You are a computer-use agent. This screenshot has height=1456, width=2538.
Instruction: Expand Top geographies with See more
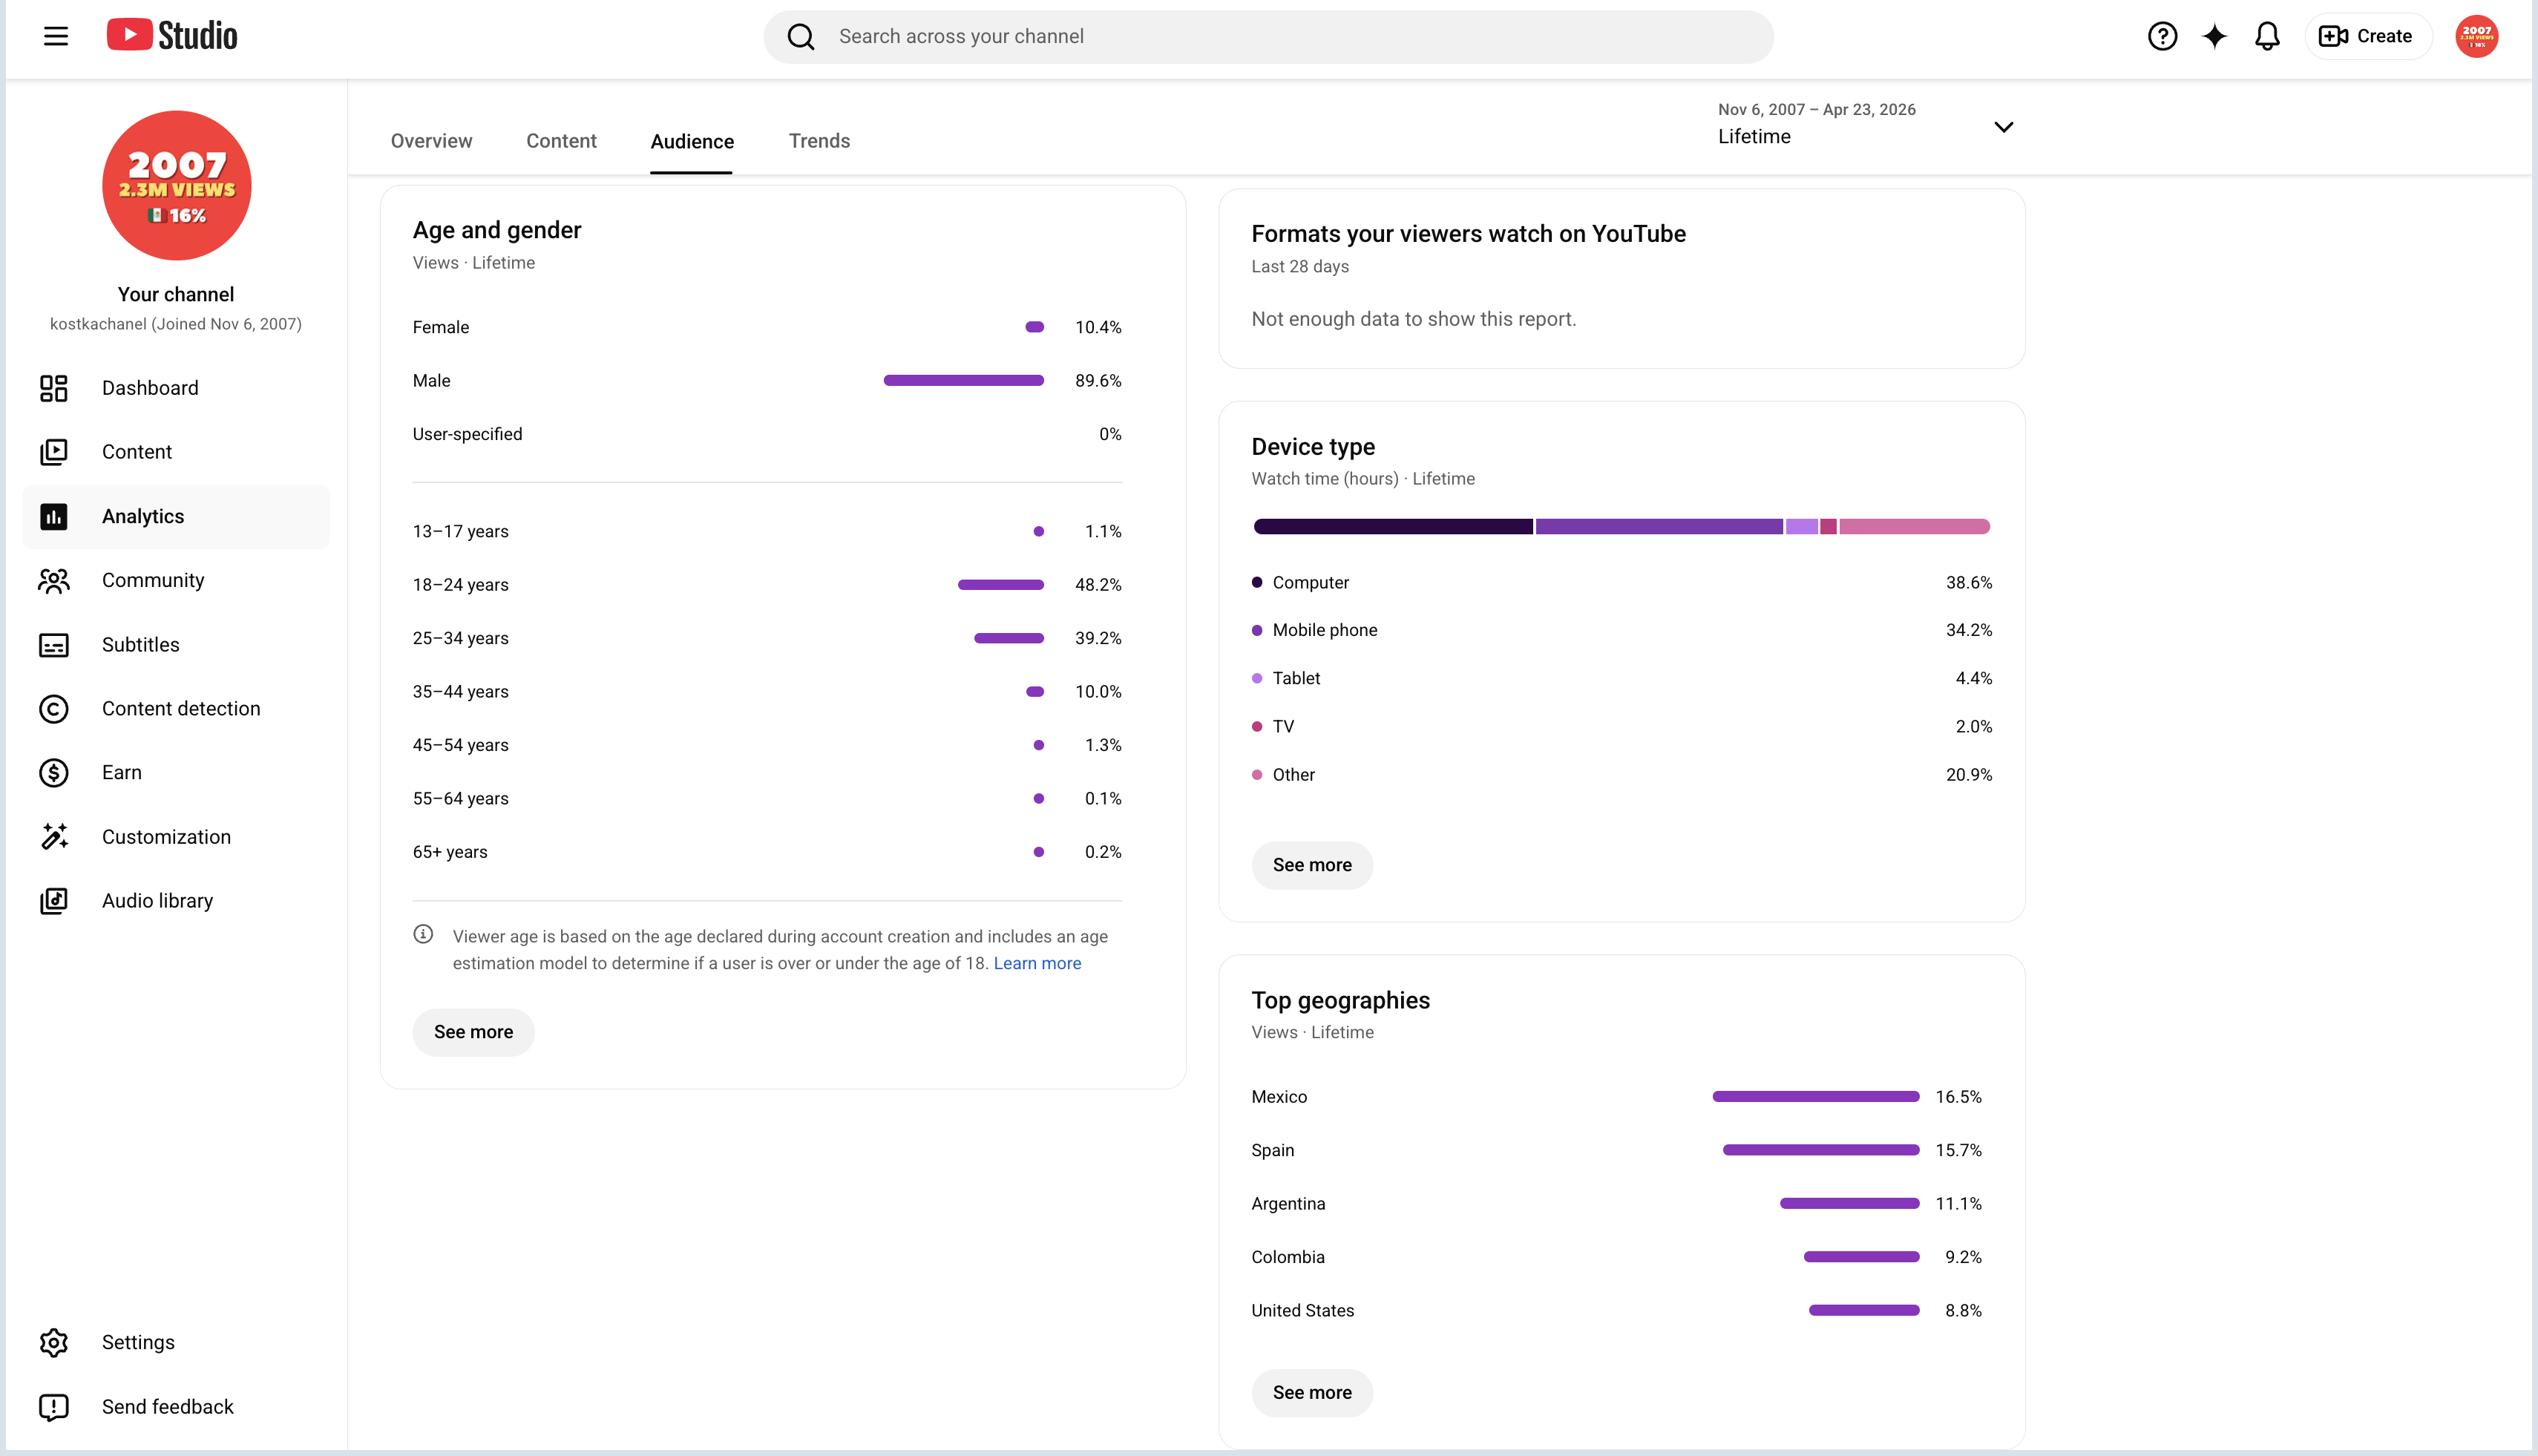tap(1312, 1392)
